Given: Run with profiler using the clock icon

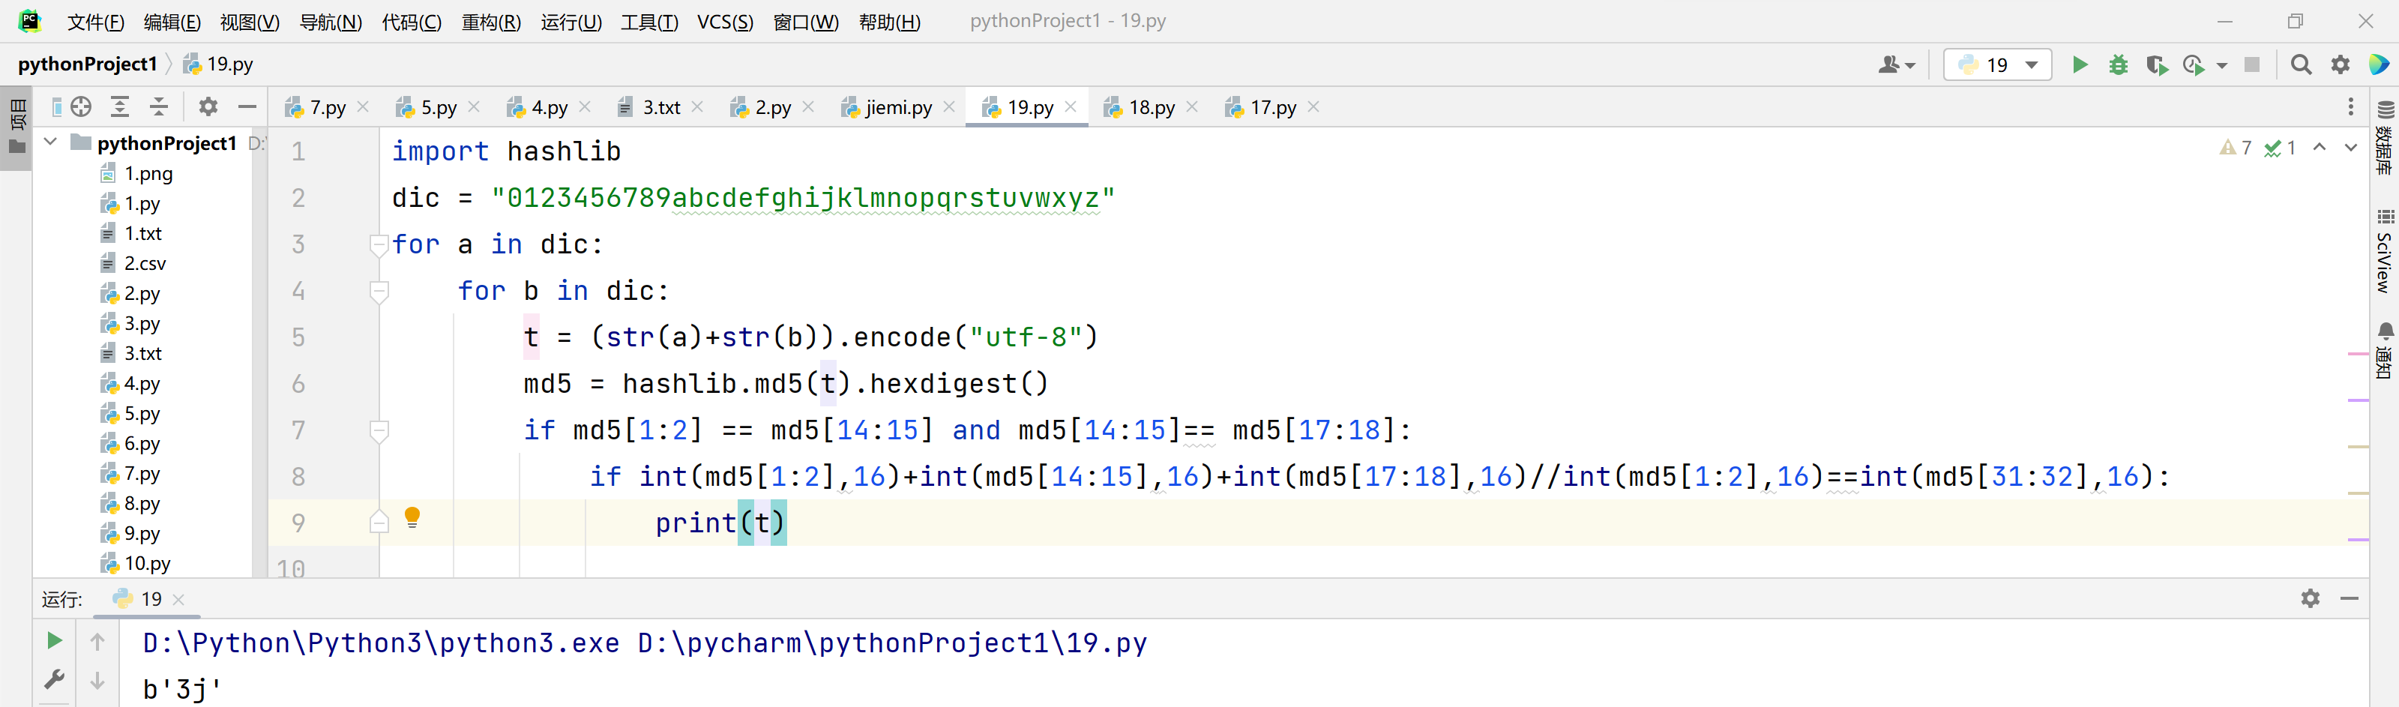Looking at the screenshot, I should 2194,64.
